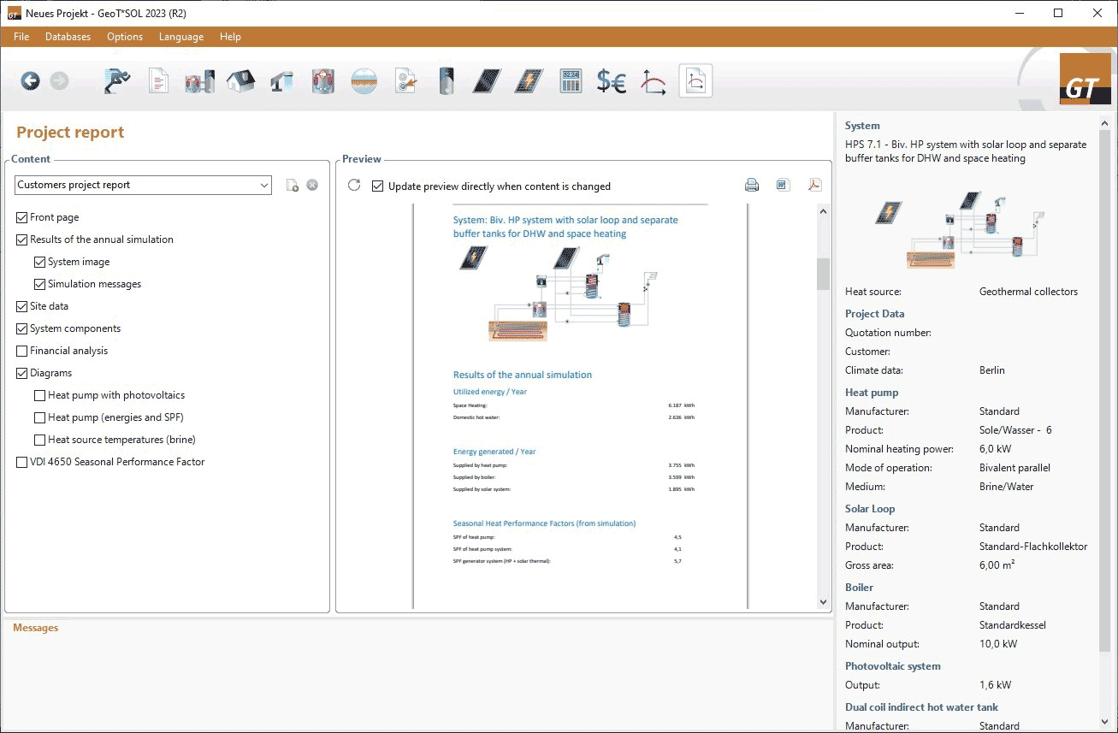This screenshot has height=733, width=1118.
Task: Uncheck the Site data checkbox
Action: pyautogui.click(x=22, y=306)
